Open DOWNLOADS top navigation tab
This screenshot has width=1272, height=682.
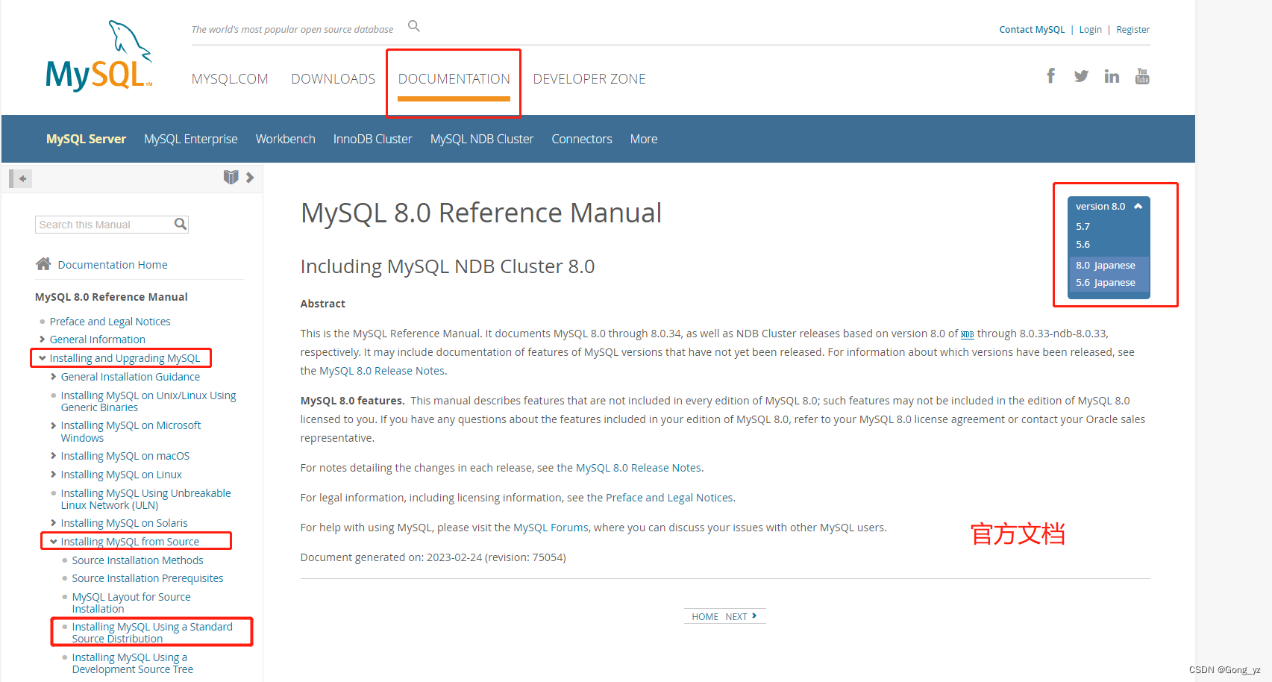(333, 78)
